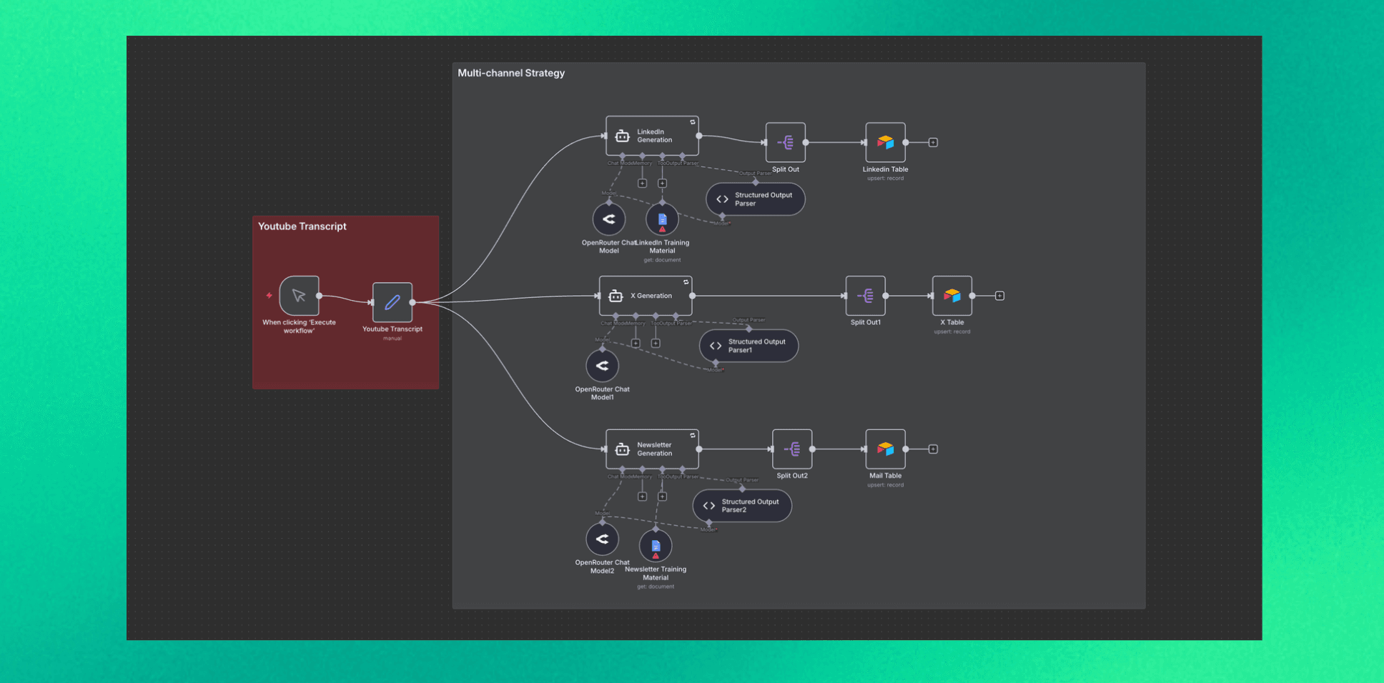This screenshot has height=683, width=1384.
Task: Select the 'When clicking Execute workflow' trigger
Action: (x=298, y=295)
